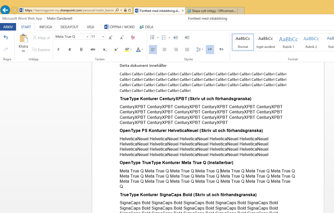The height and width of the screenshot is (213, 334).
Task: Insert a bulleted list
Action: coord(153,38)
